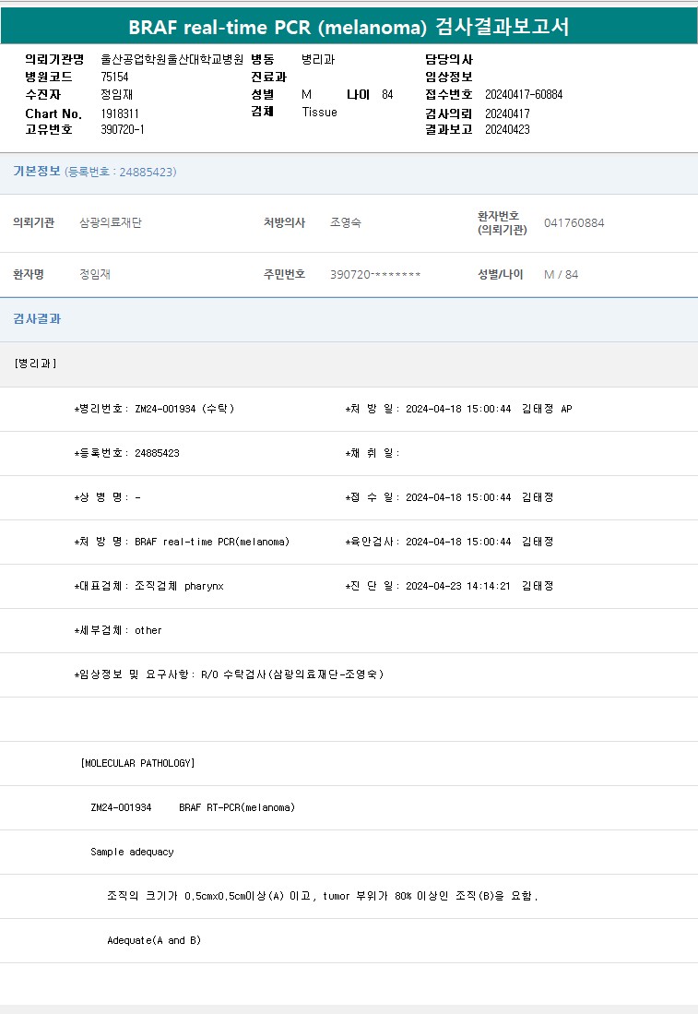Viewport: 698px width, 1014px height.
Task: Click the 진단일 timestamp 2024-04-23 14:14:21
Action: tap(458, 586)
